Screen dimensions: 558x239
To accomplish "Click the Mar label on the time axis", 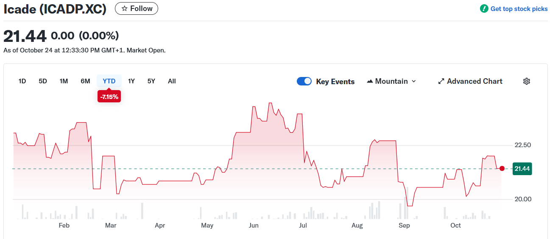I will point(111,225).
